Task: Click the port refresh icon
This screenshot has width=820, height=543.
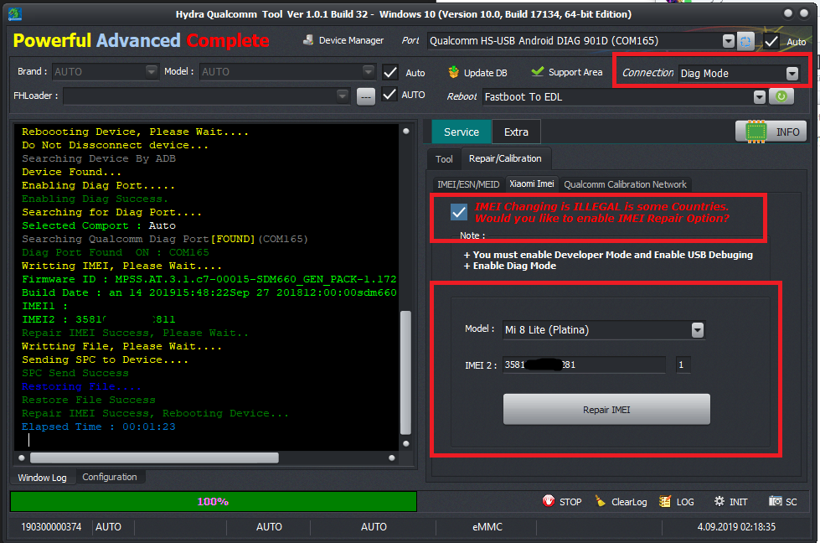Action: point(745,41)
